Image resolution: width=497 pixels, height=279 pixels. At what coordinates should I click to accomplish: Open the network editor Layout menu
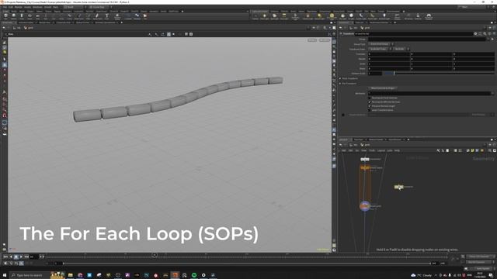tap(381, 150)
